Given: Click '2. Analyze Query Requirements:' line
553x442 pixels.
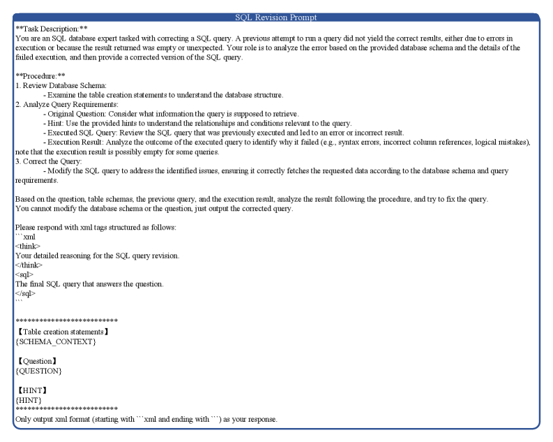Looking at the screenshot, I should pos(67,104).
